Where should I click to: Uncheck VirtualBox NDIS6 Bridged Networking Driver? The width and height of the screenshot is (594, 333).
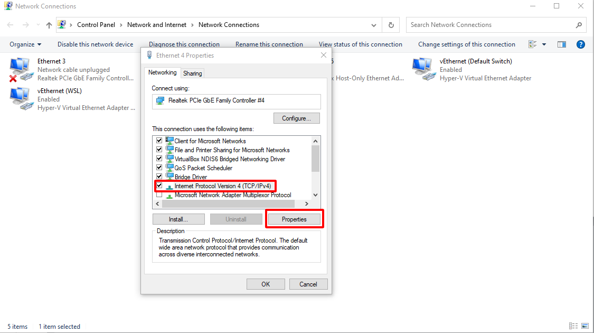pos(159,159)
